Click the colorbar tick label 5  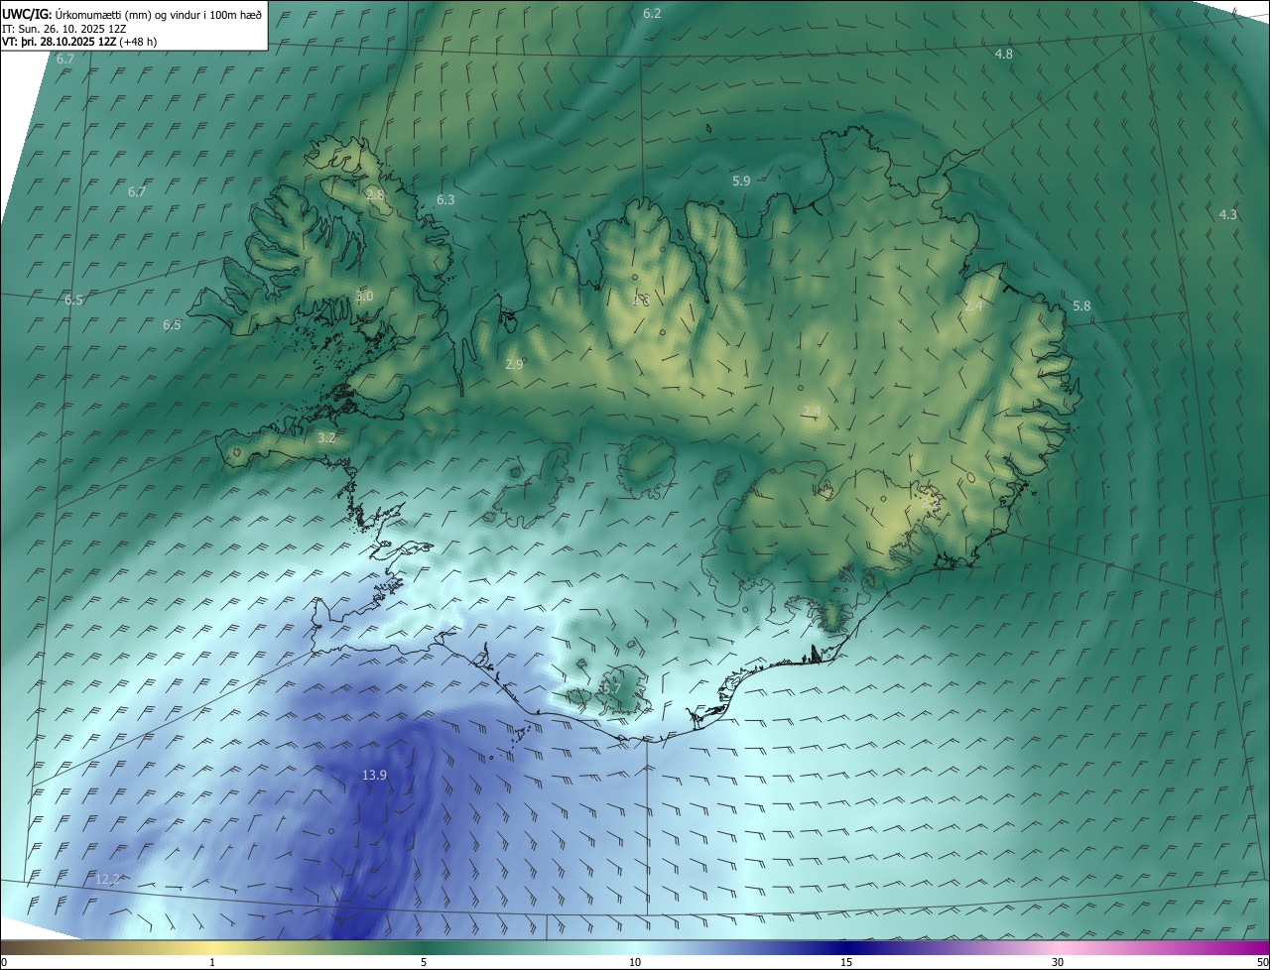[424, 962]
